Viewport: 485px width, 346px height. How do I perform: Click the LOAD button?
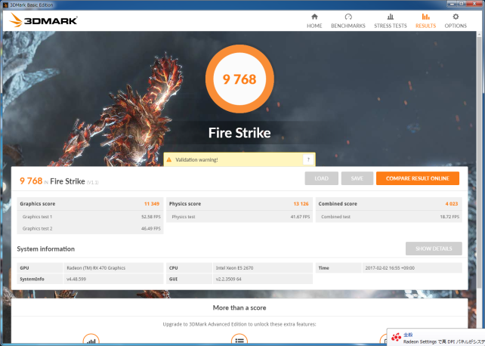[321, 178]
